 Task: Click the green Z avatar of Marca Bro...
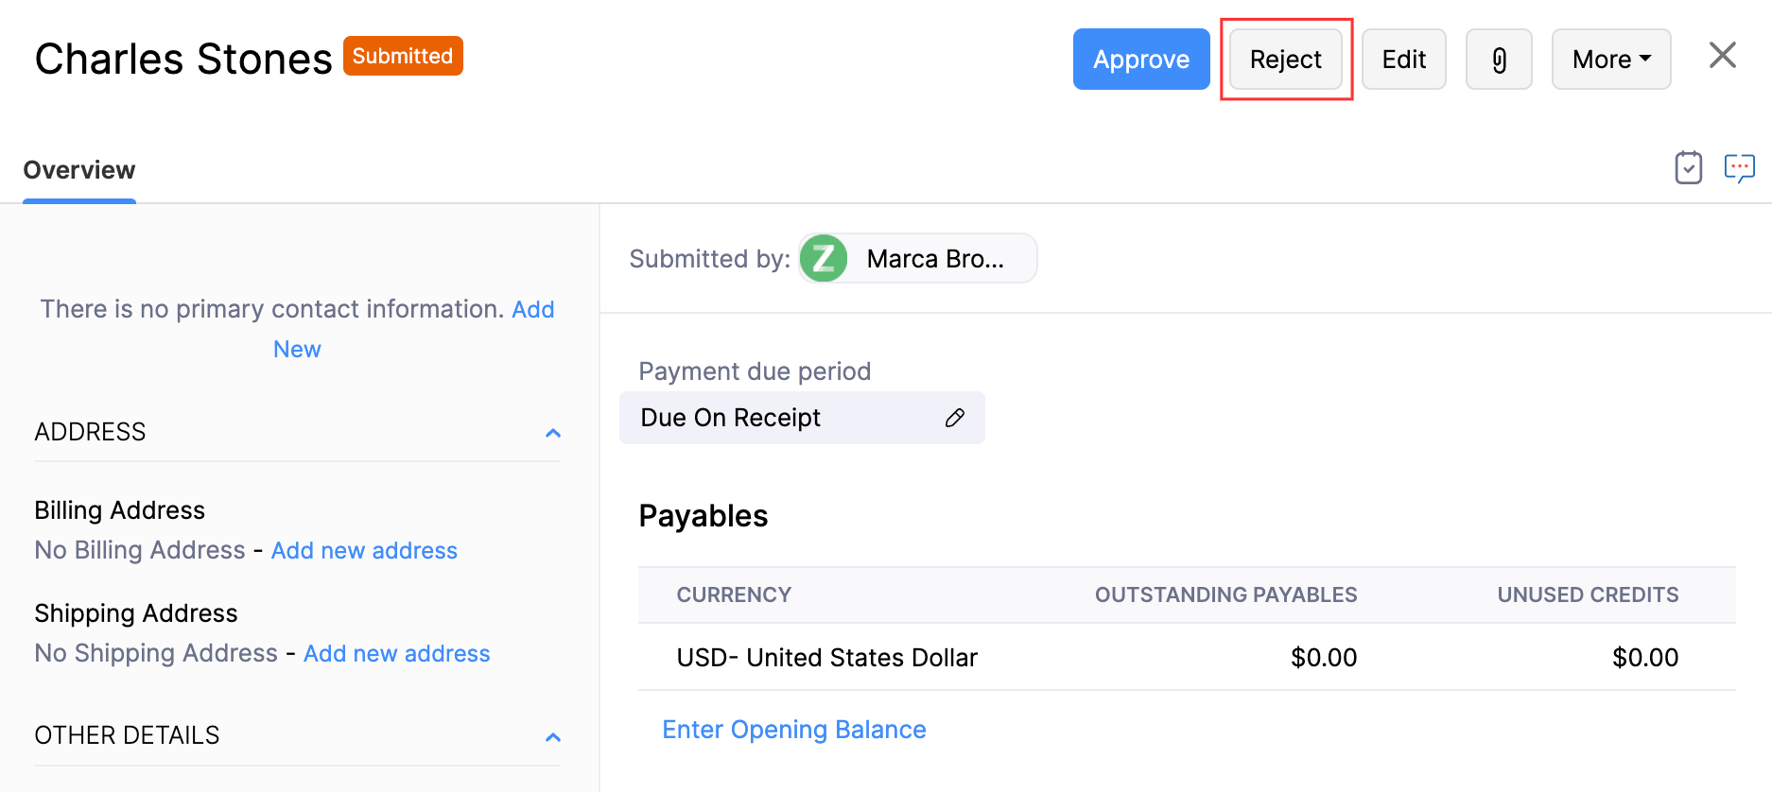pyautogui.click(x=824, y=258)
